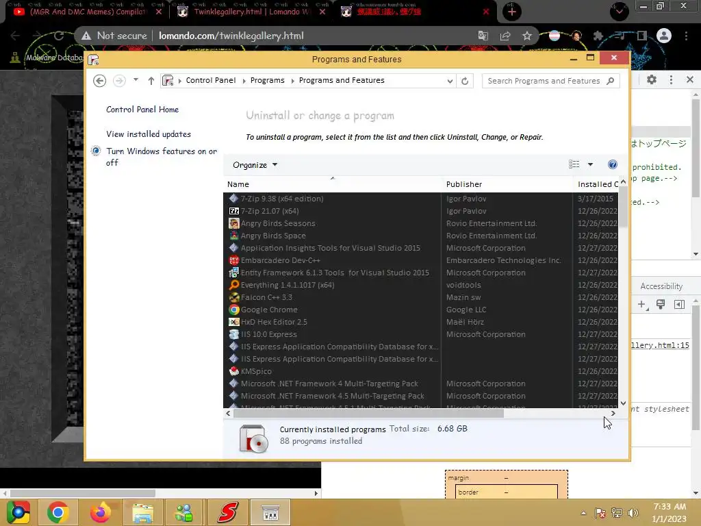Open the help button in Programs and Features
This screenshot has width=701, height=526.
point(613,164)
